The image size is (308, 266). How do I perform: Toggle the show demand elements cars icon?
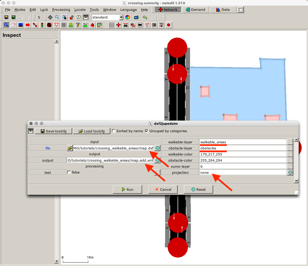133,25
